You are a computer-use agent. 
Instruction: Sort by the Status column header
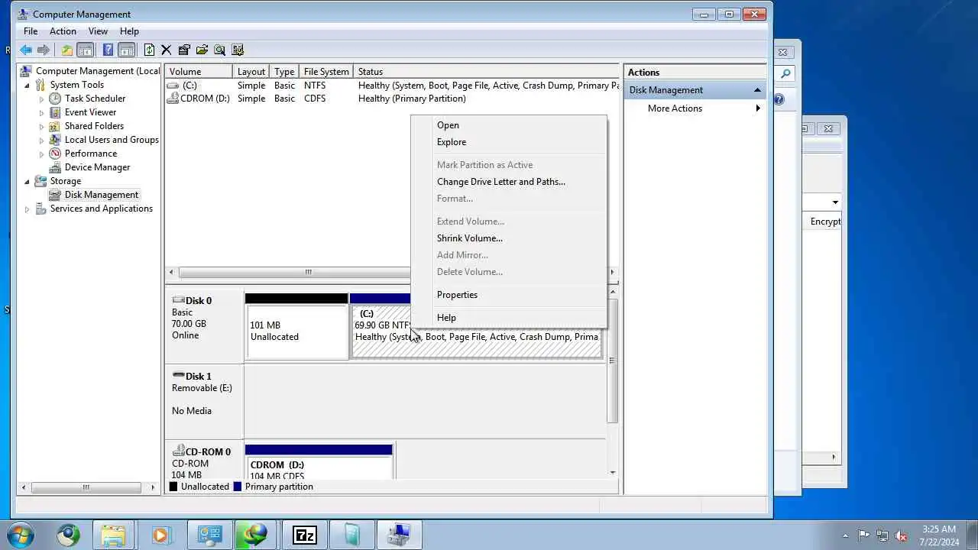coord(487,72)
